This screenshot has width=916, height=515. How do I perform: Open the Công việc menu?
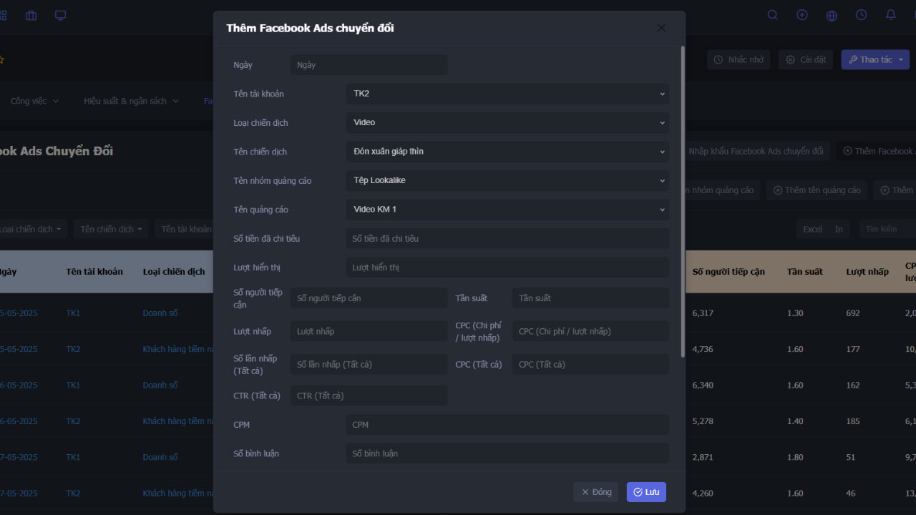coord(34,101)
